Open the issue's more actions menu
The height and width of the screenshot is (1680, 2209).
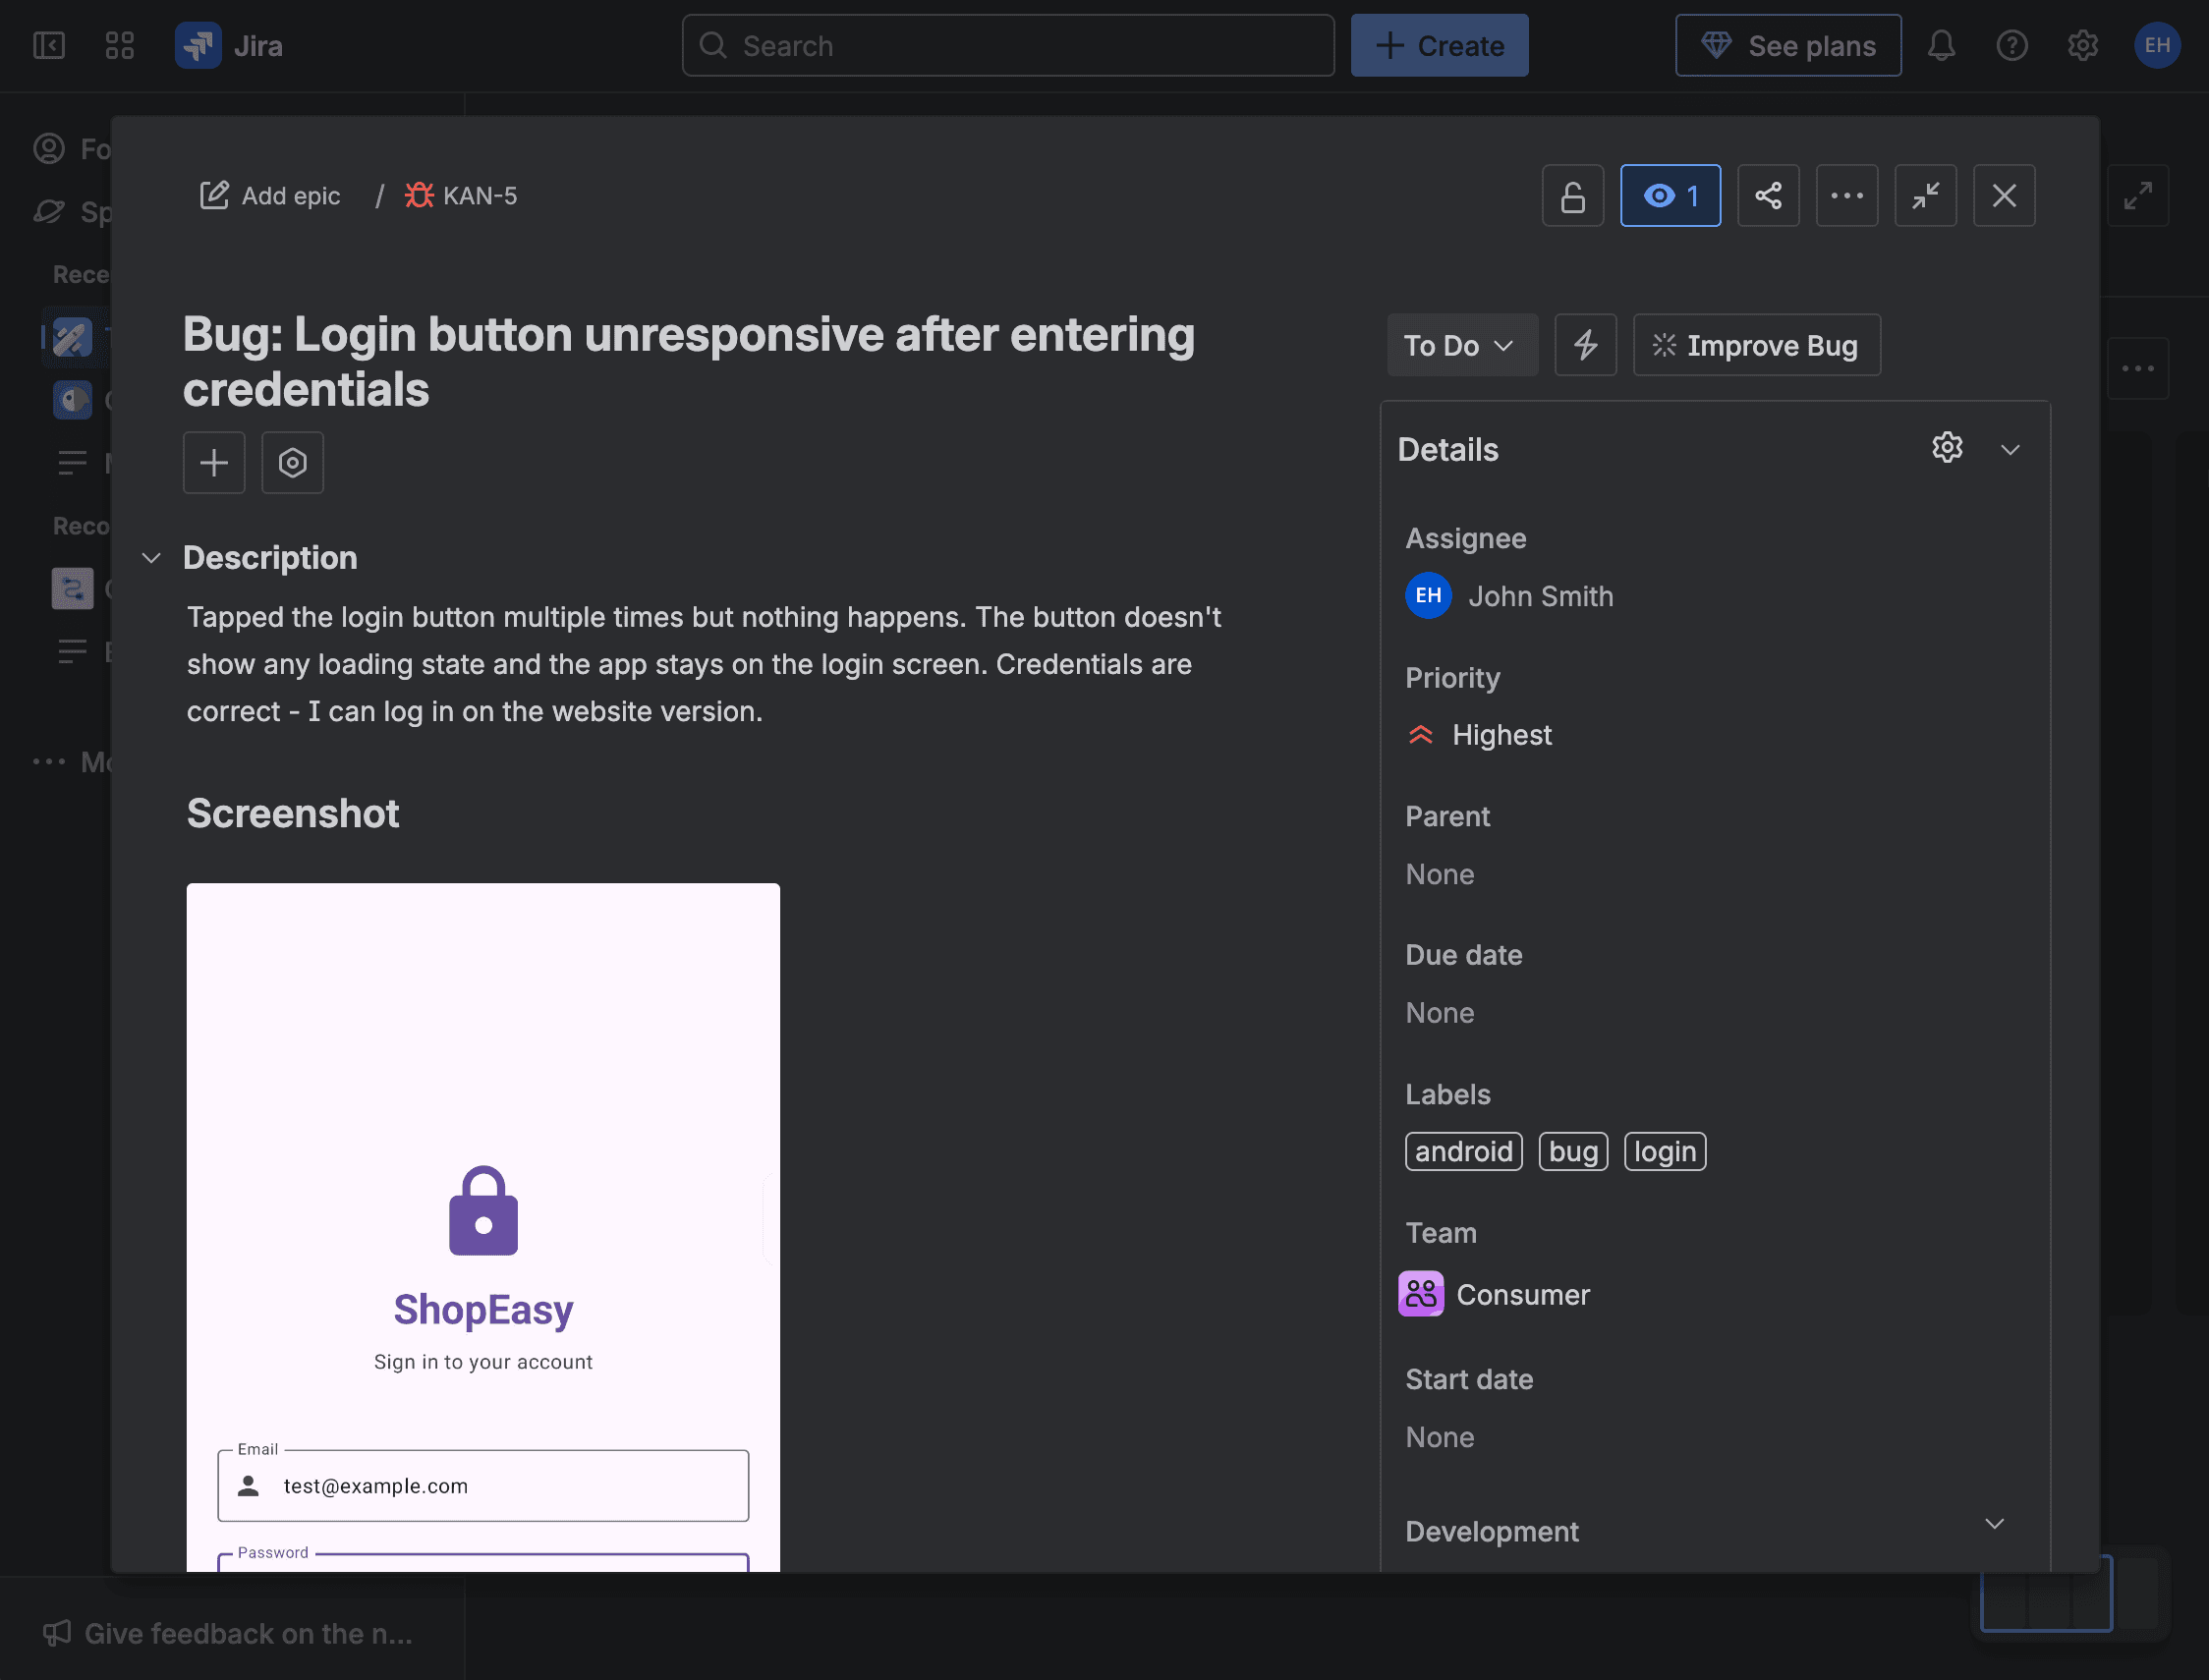1847,195
